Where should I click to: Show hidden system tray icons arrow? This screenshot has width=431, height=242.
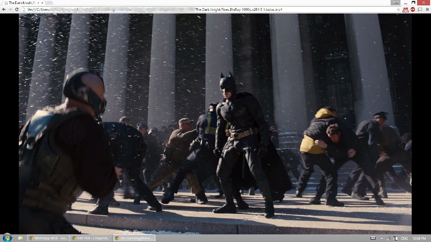382,238
